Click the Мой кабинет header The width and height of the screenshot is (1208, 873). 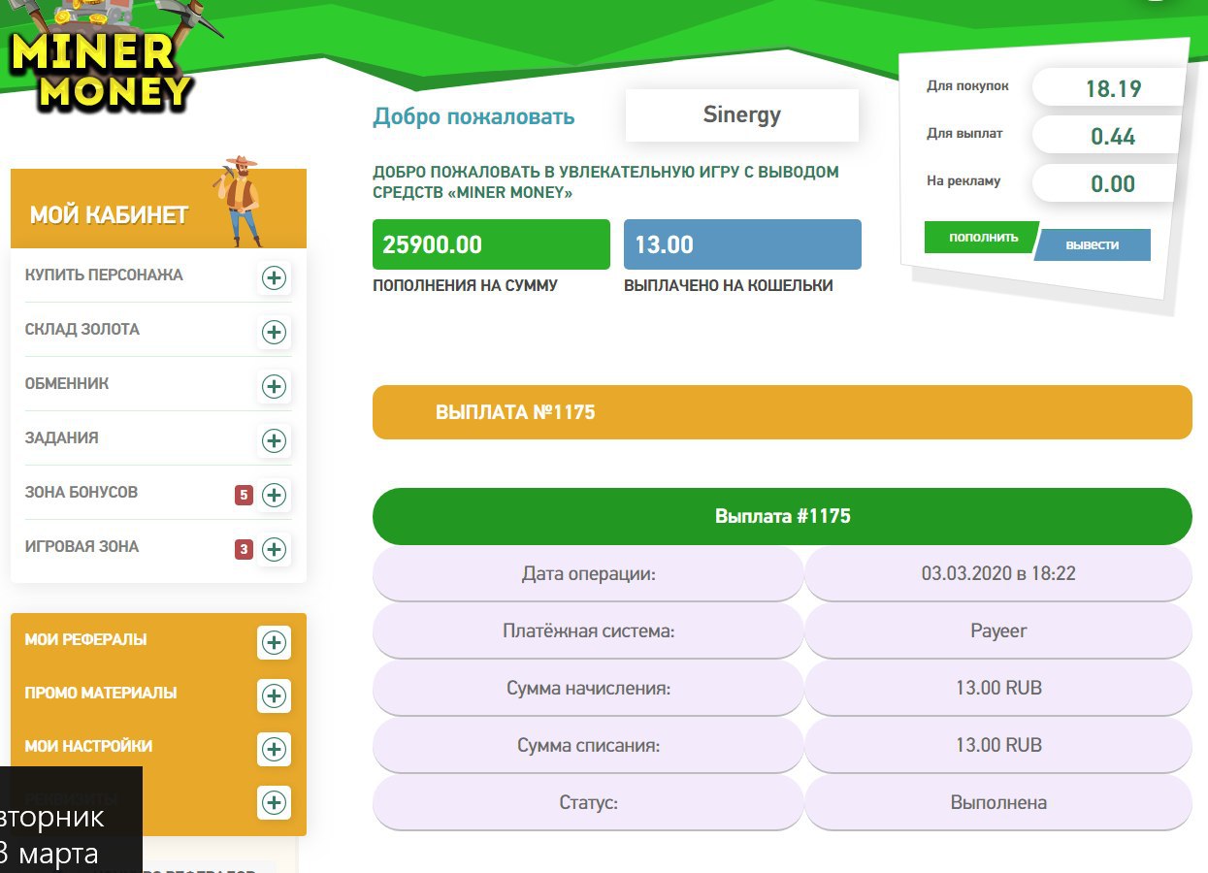coord(158,209)
